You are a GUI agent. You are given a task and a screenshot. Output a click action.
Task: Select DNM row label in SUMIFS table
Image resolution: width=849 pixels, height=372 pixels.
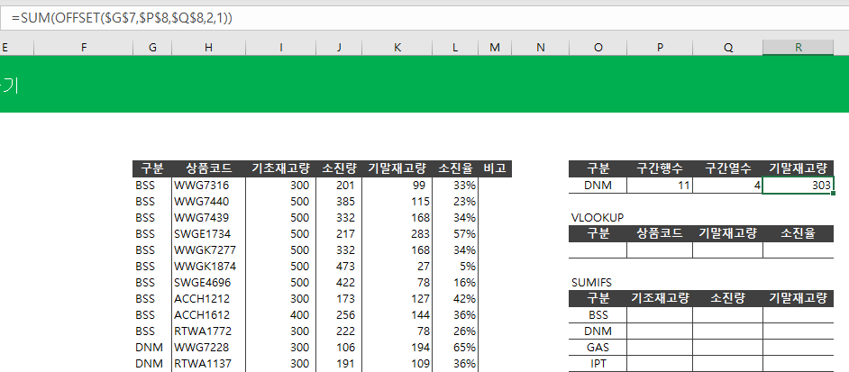[x=598, y=331]
